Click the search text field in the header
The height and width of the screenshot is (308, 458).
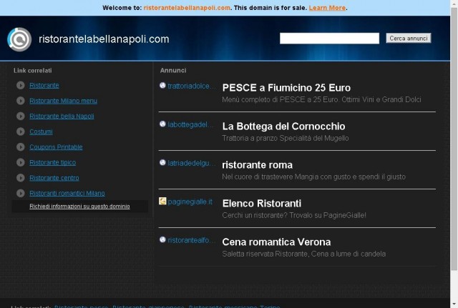pos(329,38)
